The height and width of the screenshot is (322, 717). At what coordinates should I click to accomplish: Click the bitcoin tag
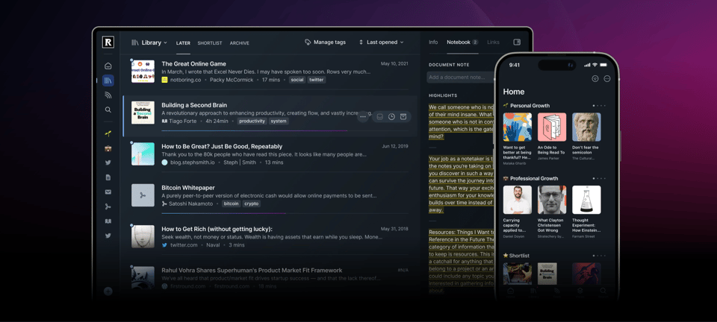coord(232,204)
